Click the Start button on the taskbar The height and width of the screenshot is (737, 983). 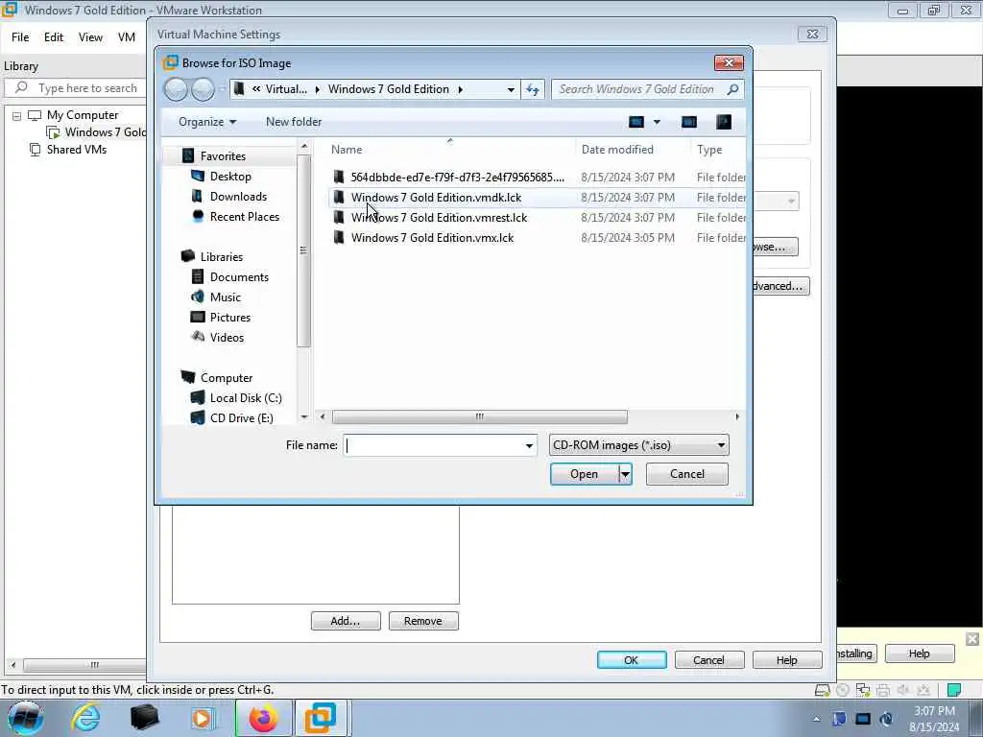tap(25, 718)
